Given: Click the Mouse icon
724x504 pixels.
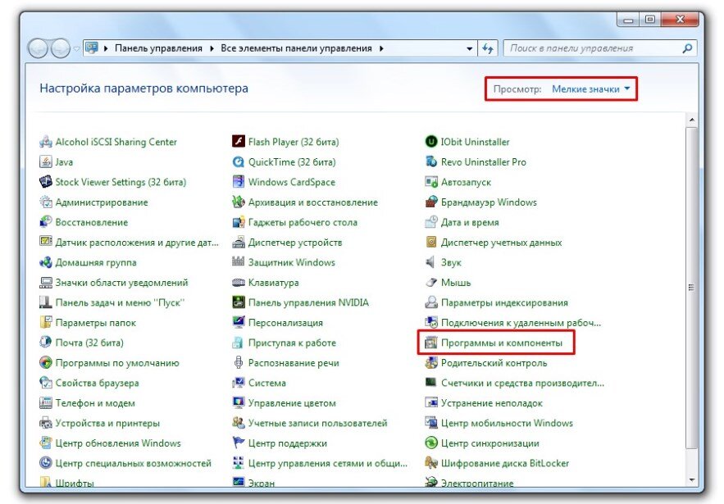Looking at the screenshot, I should pyautogui.click(x=430, y=283).
